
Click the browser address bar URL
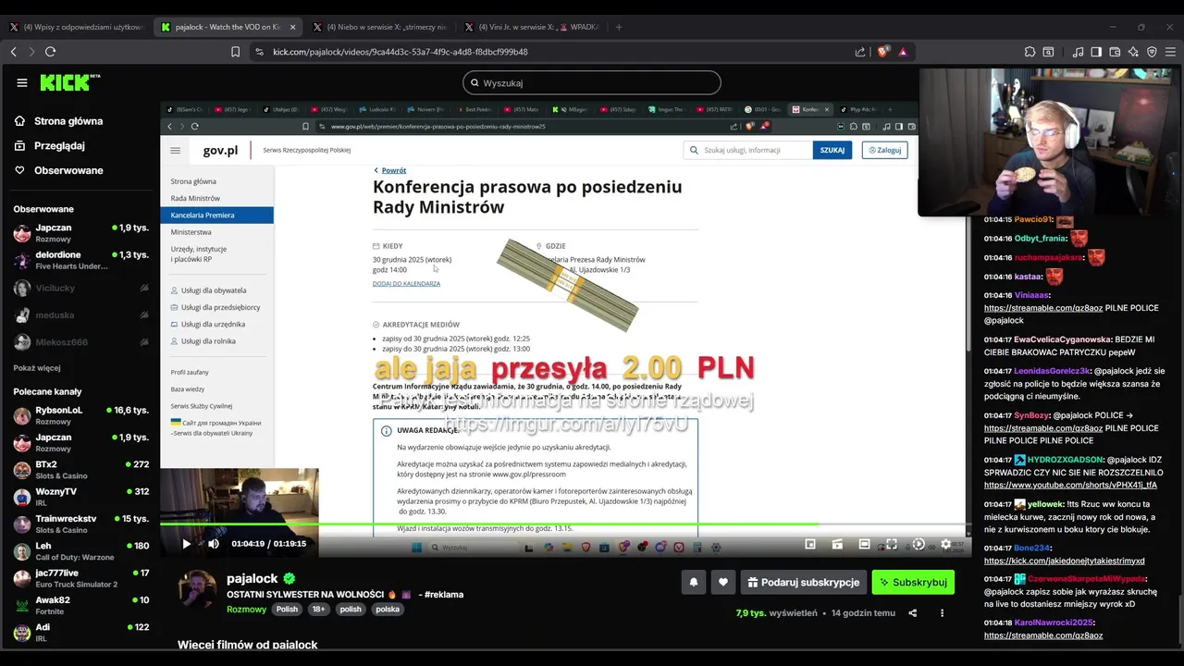(401, 52)
